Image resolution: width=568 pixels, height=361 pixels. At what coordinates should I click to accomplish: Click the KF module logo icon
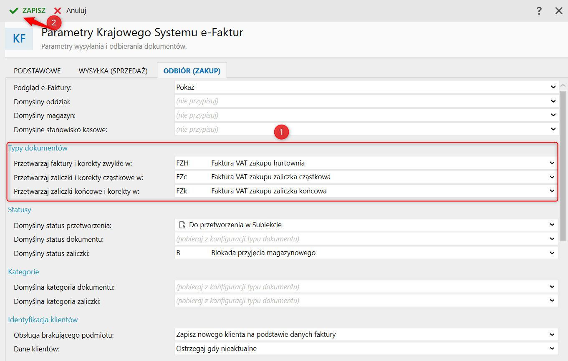pyautogui.click(x=19, y=39)
